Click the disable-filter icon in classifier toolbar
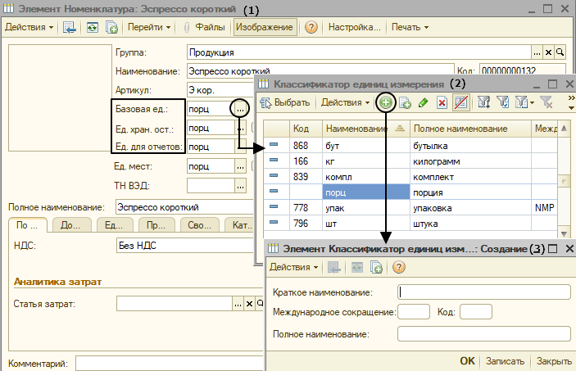576x371 pixels. click(x=547, y=102)
